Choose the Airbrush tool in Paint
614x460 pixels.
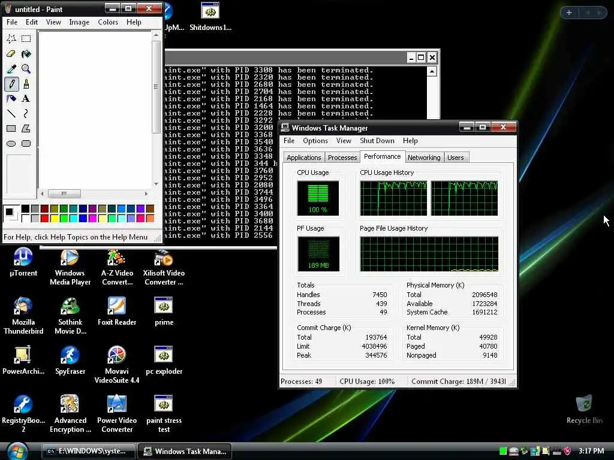pyautogui.click(x=11, y=99)
